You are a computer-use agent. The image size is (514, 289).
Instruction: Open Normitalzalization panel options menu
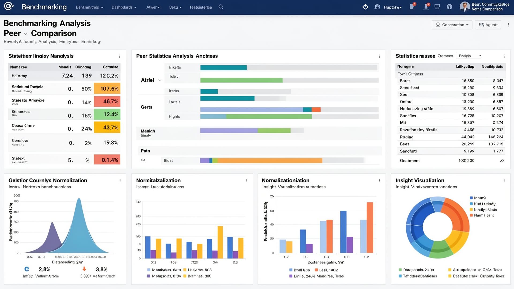247,181
